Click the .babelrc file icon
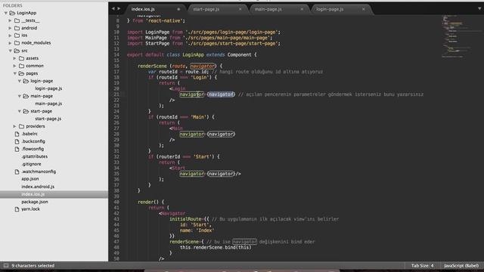Screen dimensions: 484x272 (x=17, y=134)
